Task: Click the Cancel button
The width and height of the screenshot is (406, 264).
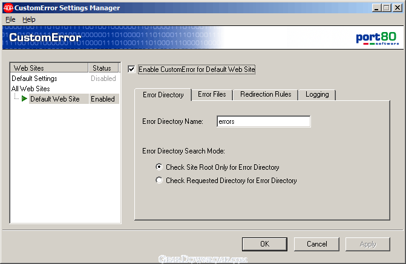Action: pos(316,244)
